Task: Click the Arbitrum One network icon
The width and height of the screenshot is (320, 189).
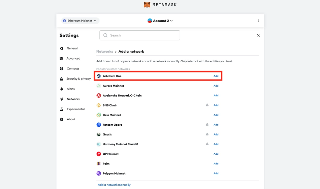Action: [99, 76]
